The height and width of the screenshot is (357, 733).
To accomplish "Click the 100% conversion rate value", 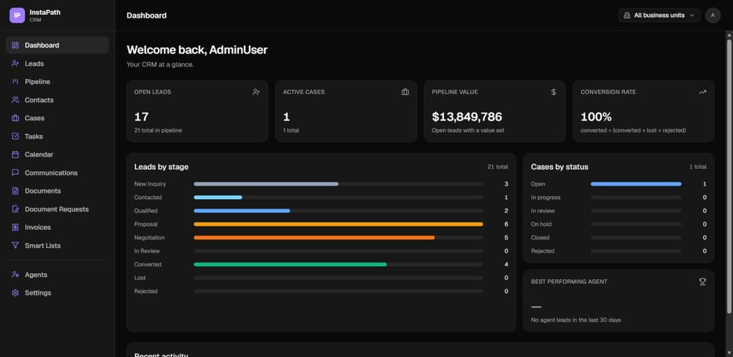I will 596,117.
